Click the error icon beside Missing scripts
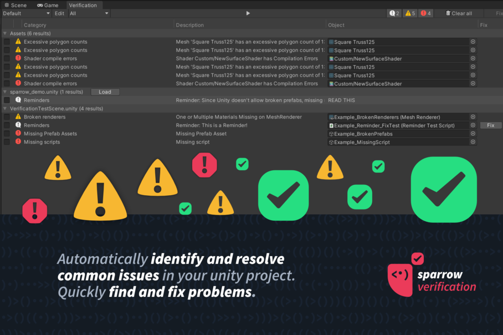 tap(18, 142)
